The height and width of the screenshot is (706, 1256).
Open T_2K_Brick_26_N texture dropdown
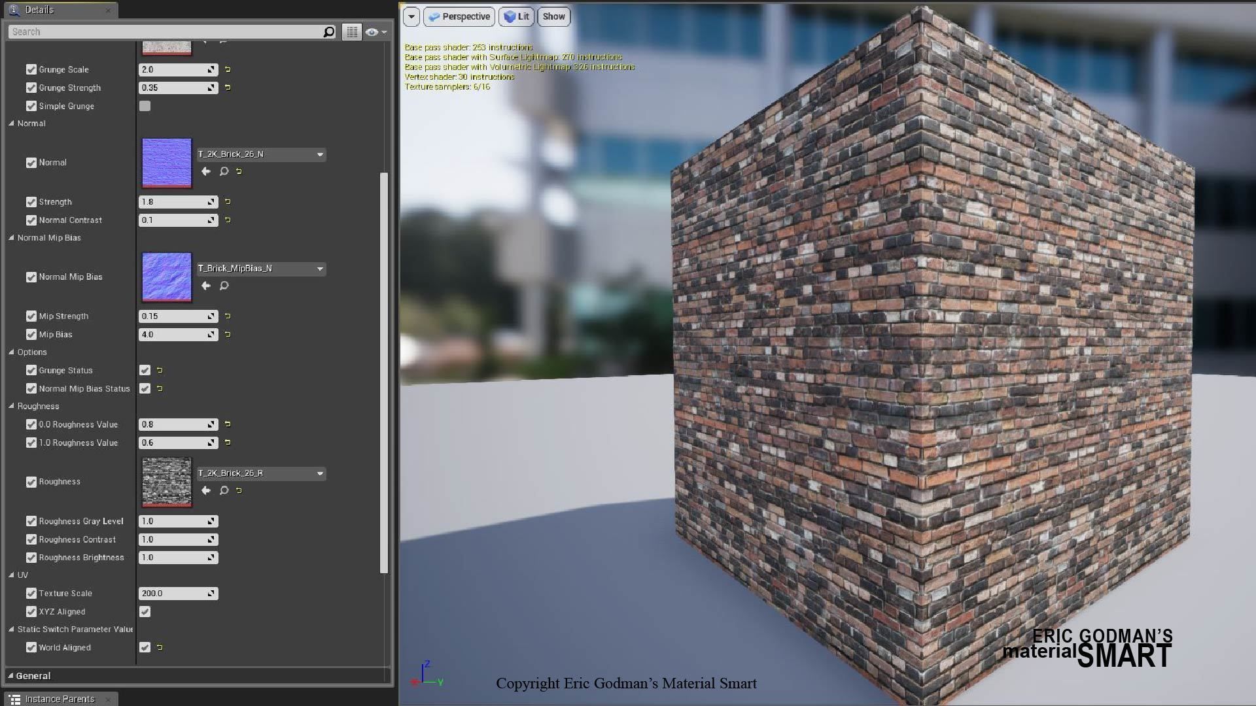261,154
